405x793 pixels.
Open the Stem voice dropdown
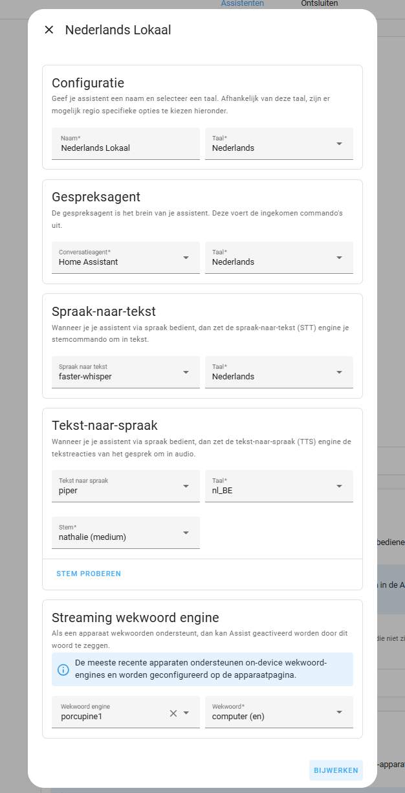(x=126, y=533)
